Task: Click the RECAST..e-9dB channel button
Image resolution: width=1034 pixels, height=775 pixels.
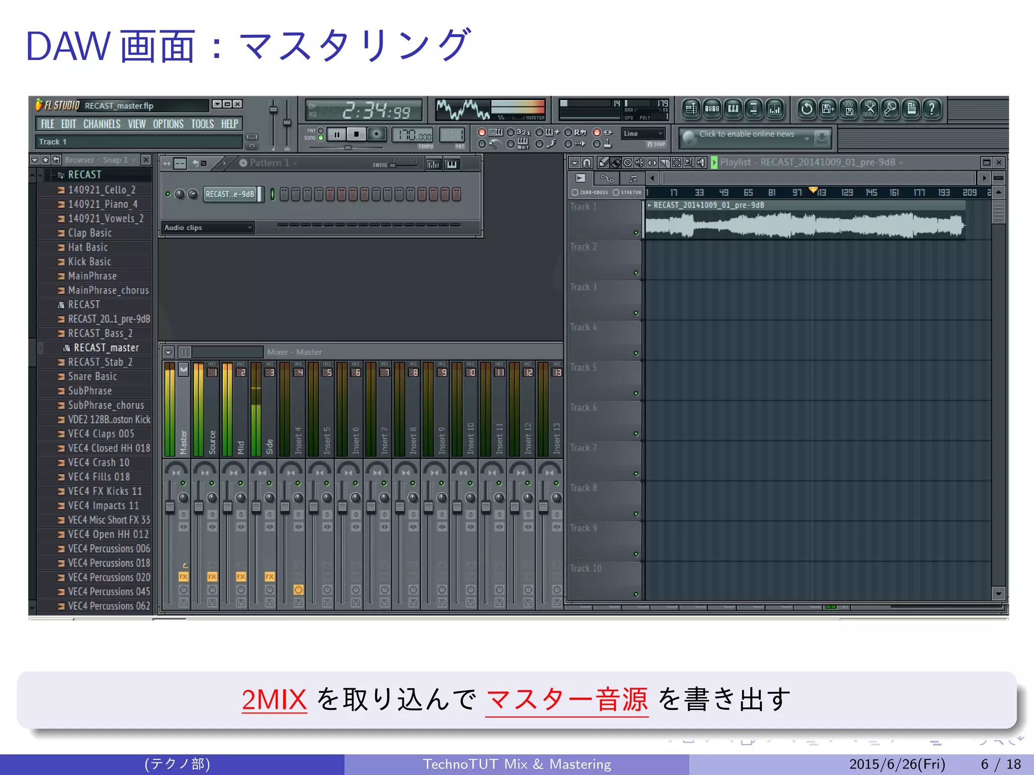Action: [230, 194]
